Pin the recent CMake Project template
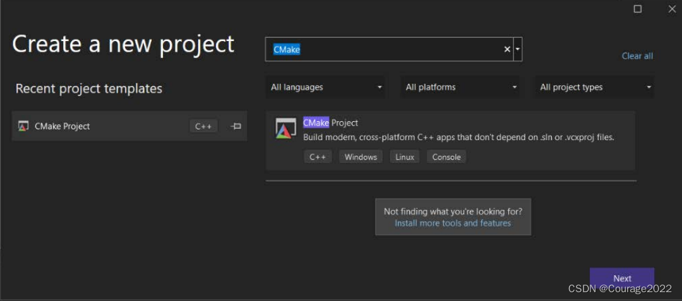682x301 pixels. click(x=236, y=126)
